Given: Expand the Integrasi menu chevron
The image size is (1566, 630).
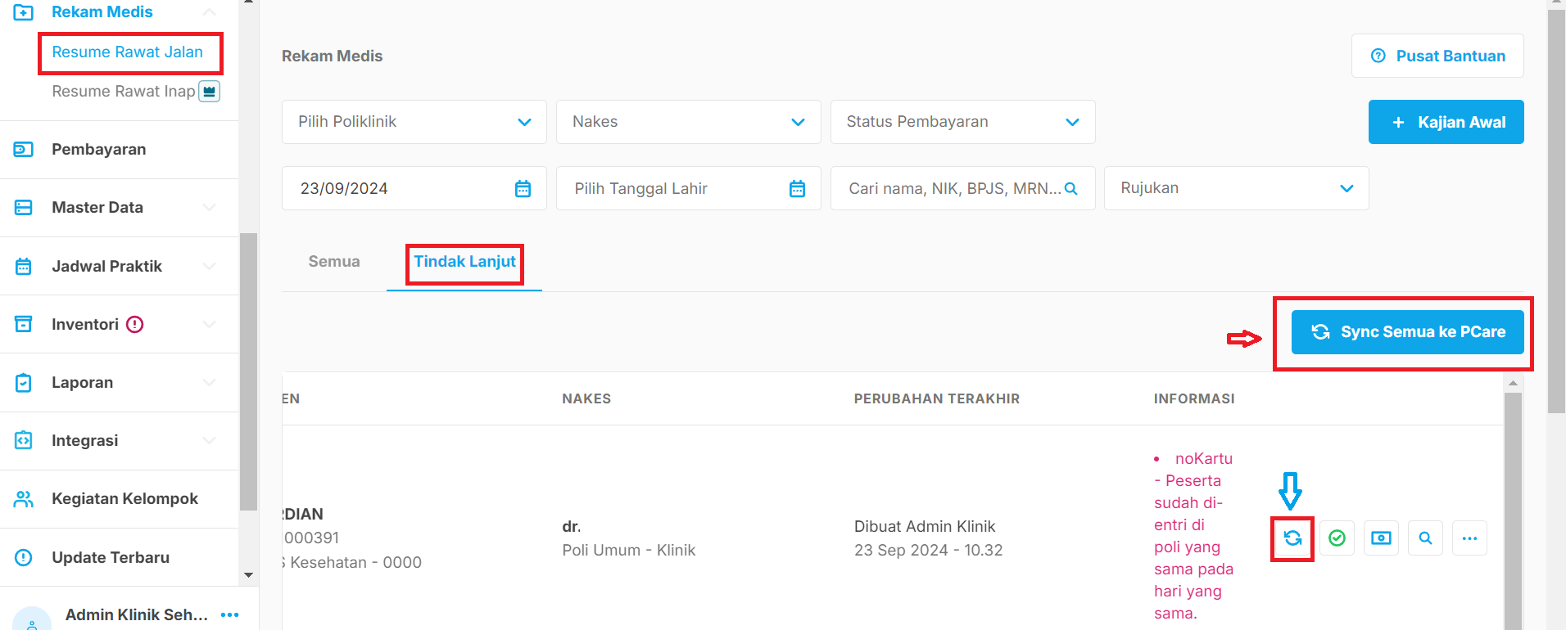Looking at the screenshot, I should tap(210, 441).
